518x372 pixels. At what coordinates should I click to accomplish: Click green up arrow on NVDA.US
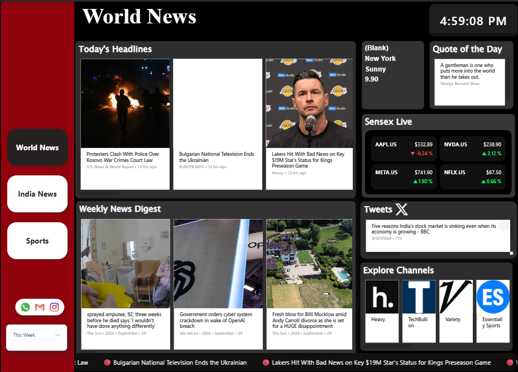(x=484, y=154)
